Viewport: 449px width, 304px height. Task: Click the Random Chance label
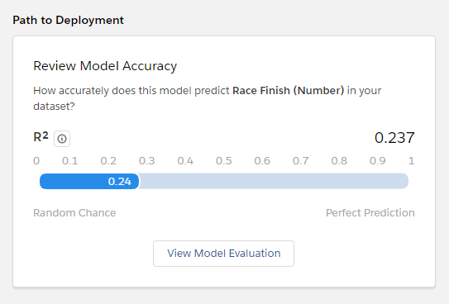tap(74, 213)
